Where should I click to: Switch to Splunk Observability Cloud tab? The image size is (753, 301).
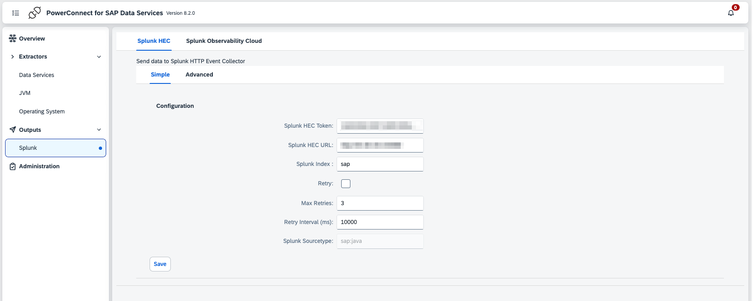pyautogui.click(x=224, y=41)
